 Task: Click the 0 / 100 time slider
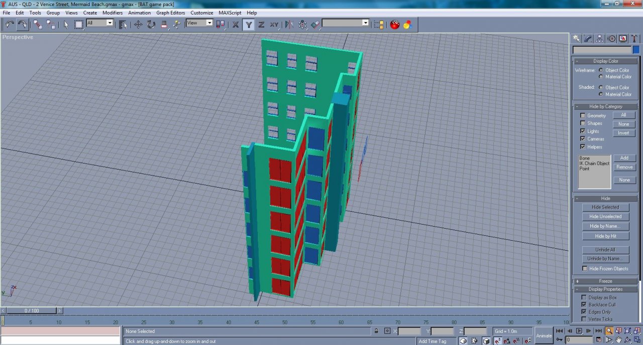tap(32, 311)
